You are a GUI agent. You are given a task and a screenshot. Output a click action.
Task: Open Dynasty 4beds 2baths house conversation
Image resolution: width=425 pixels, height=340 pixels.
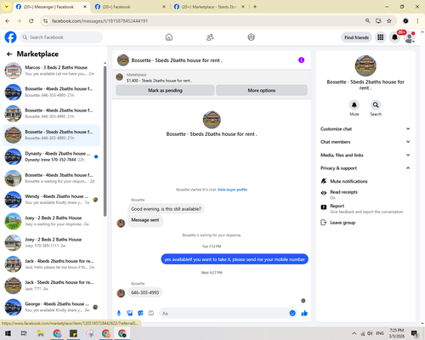click(x=51, y=156)
